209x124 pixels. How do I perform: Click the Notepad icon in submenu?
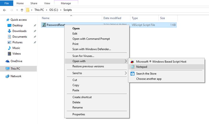pyautogui.click(x=133, y=67)
